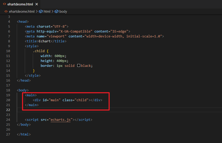Open the body breadcrumb dropdown

63,11
